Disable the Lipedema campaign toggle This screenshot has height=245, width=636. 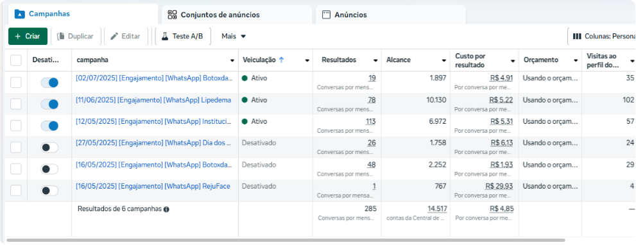[x=49, y=105]
